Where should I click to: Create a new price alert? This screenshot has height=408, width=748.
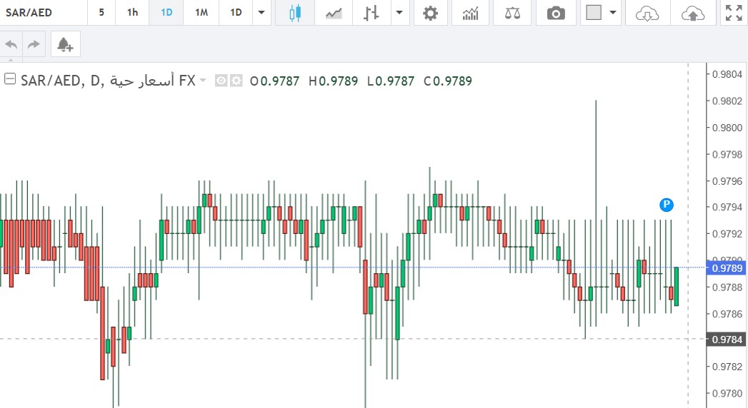(65, 44)
